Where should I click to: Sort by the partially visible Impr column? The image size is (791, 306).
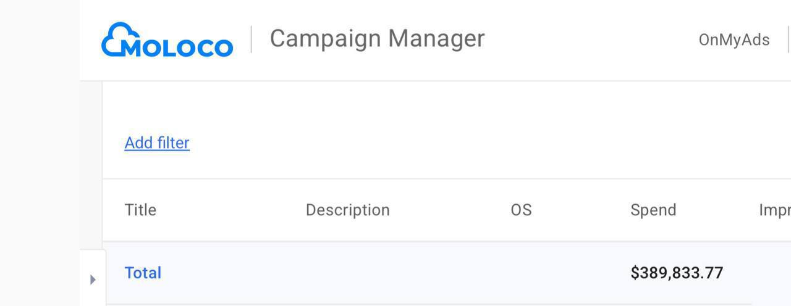coord(775,210)
